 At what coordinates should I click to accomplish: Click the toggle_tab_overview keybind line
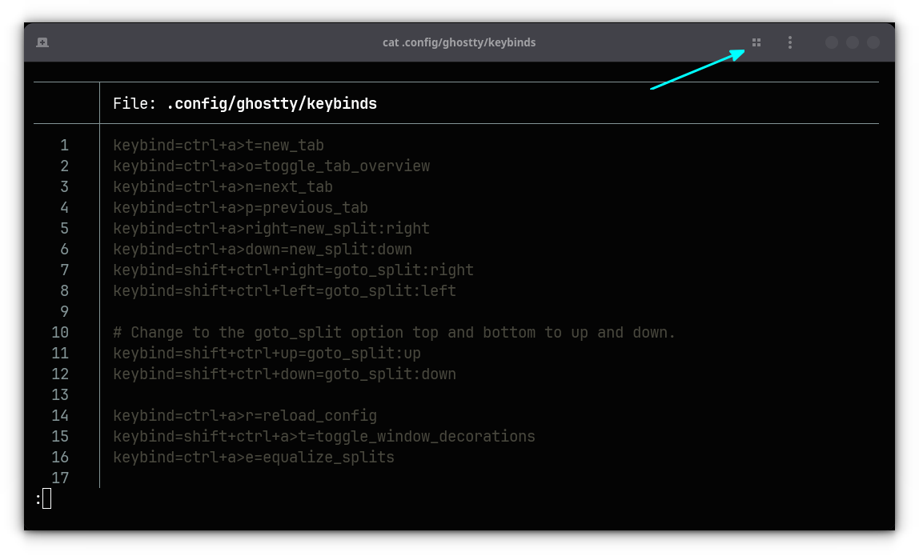point(271,166)
